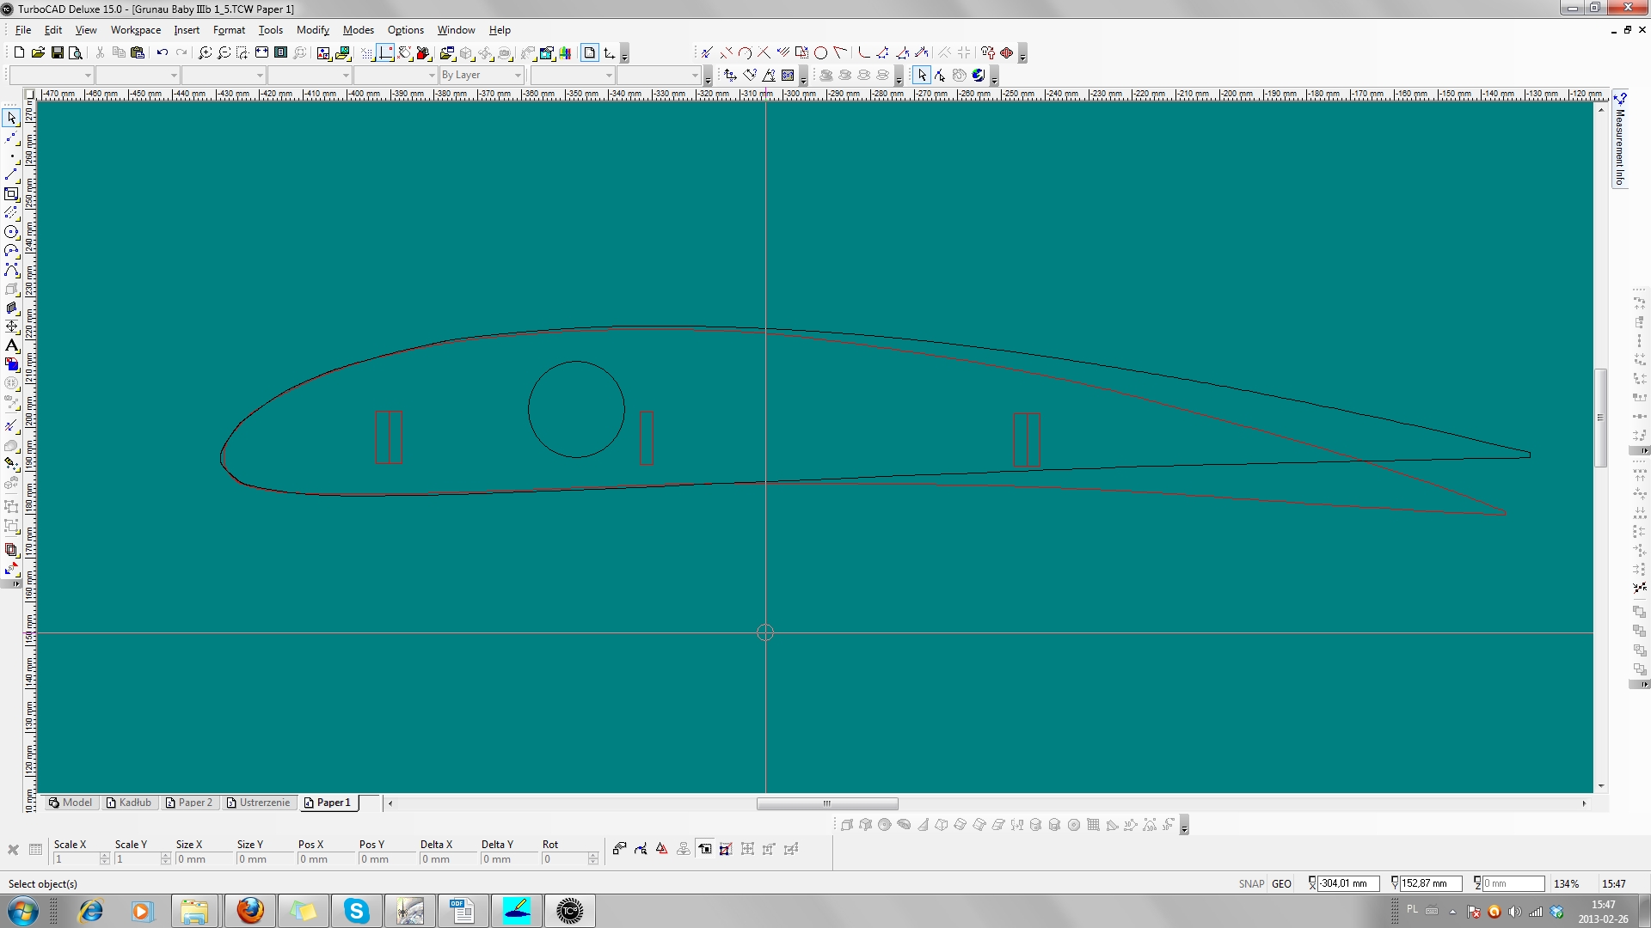Image resolution: width=1651 pixels, height=928 pixels.
Task: Click the horizontal scrollbar thumb
Action: pyautogui.click(x=827, y=803)
